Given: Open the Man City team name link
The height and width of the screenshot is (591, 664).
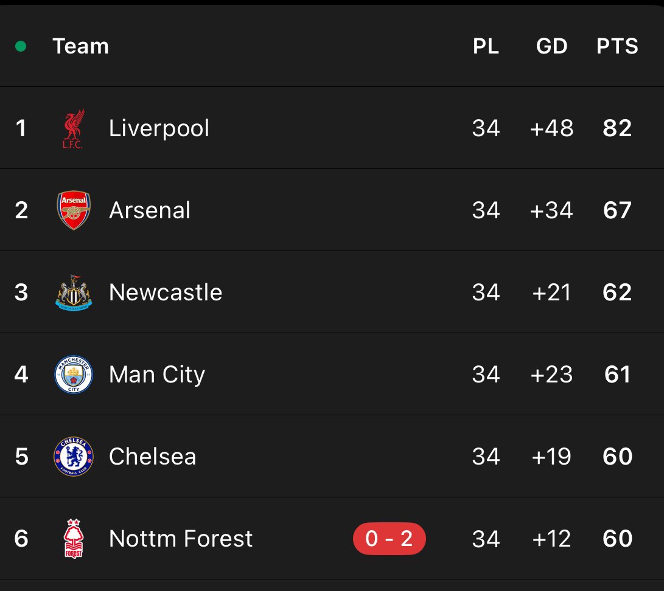Looking at the screenshot, I should [156, 375].
